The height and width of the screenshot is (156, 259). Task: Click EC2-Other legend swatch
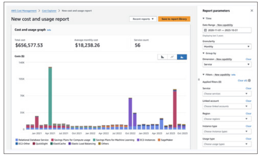point(16,144)
